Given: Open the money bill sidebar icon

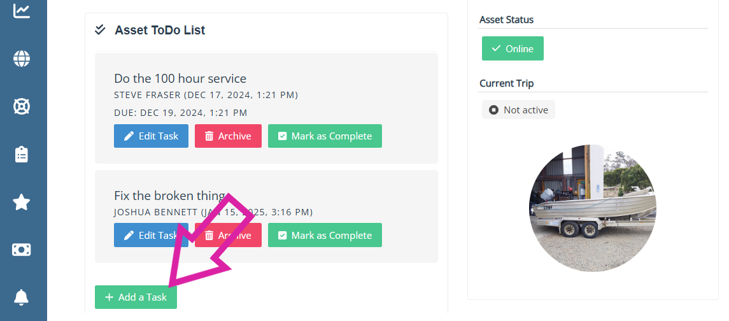Looking at the screenshot, I should pyautogui.click(x=22, y=250).
